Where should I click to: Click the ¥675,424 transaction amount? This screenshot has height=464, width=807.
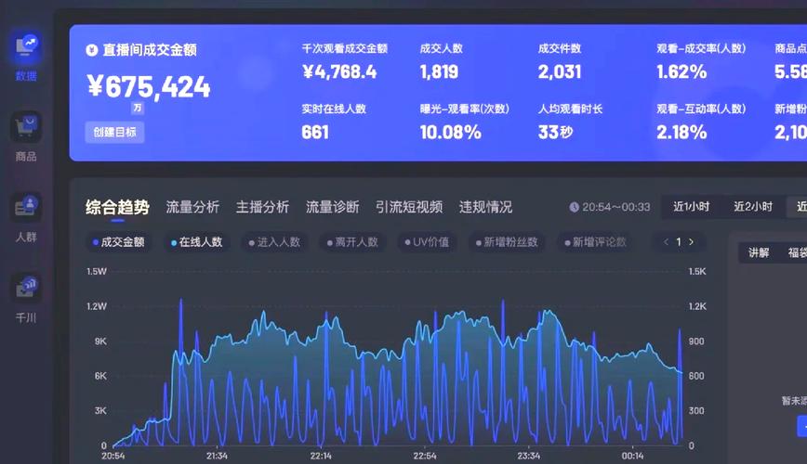point(149,86)
